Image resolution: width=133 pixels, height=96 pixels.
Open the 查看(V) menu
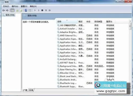24,6
